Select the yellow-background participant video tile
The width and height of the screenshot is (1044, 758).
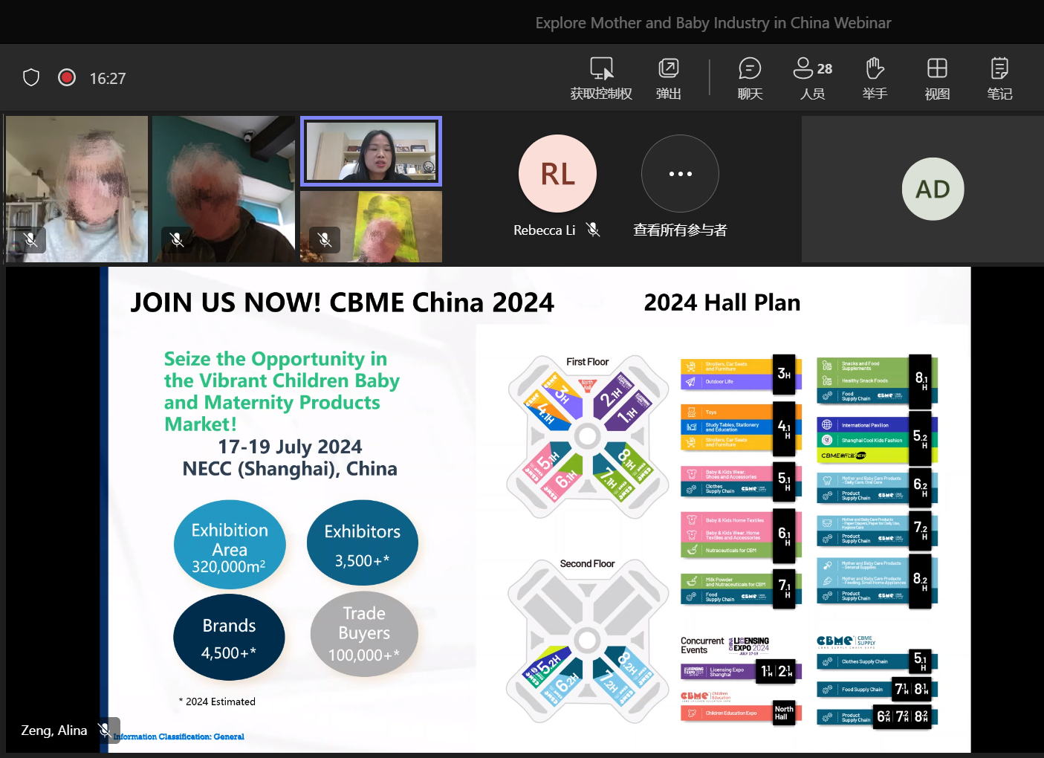click(371, 227)
